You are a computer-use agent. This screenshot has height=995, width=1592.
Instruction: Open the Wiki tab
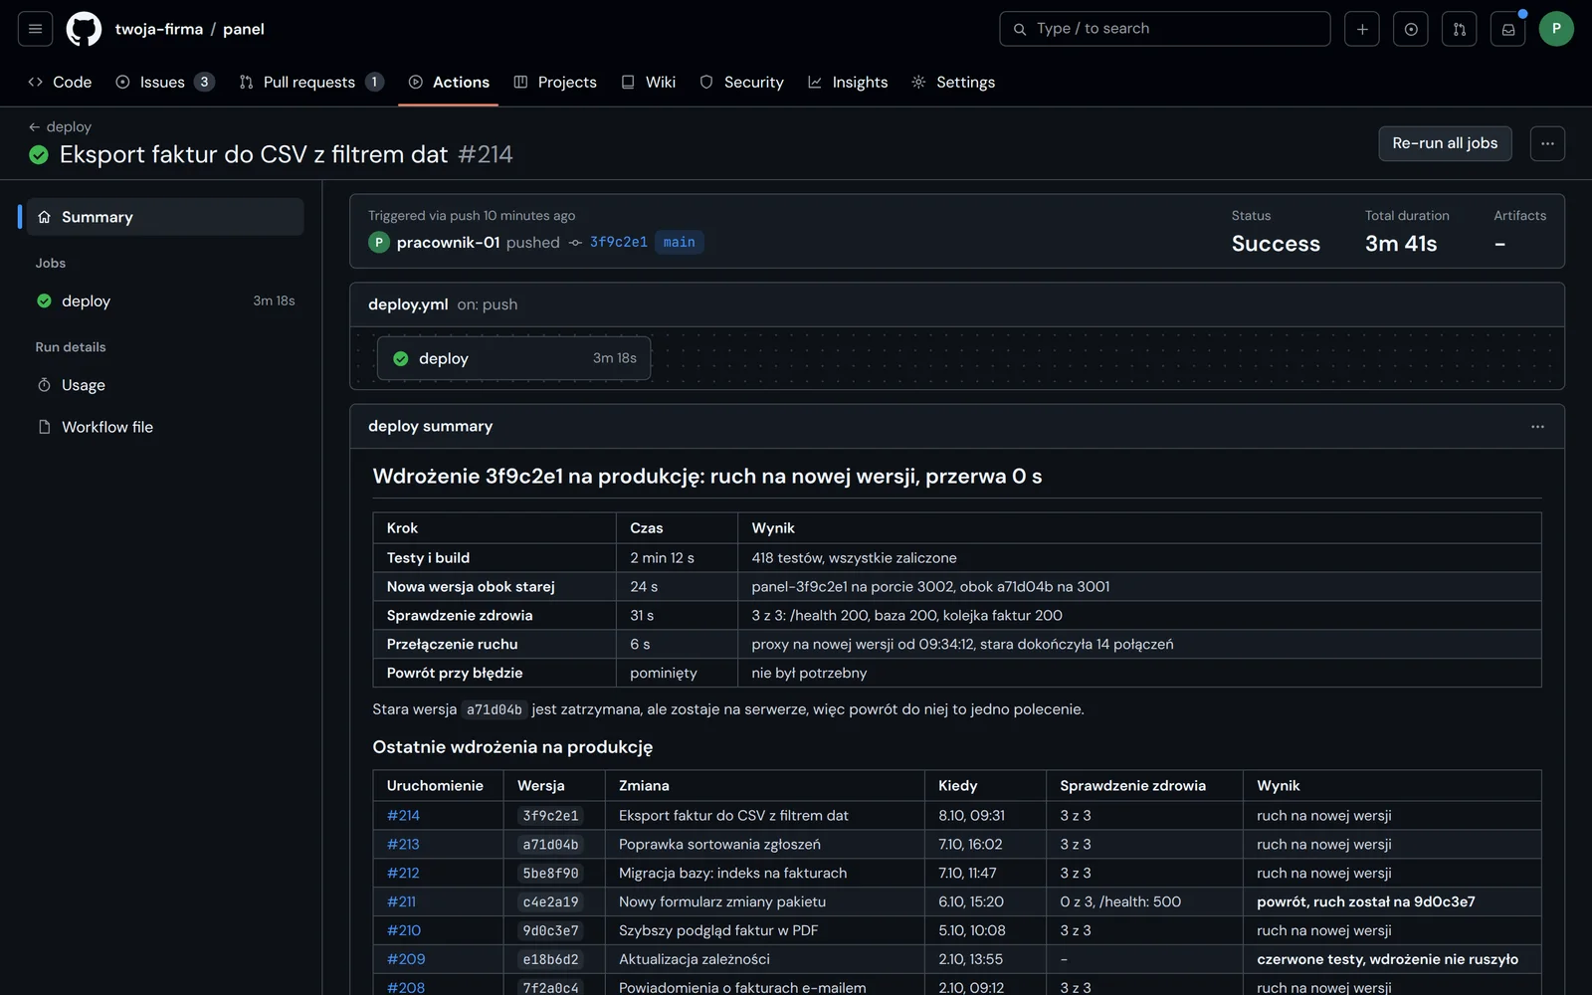click(x=649, y=82)
